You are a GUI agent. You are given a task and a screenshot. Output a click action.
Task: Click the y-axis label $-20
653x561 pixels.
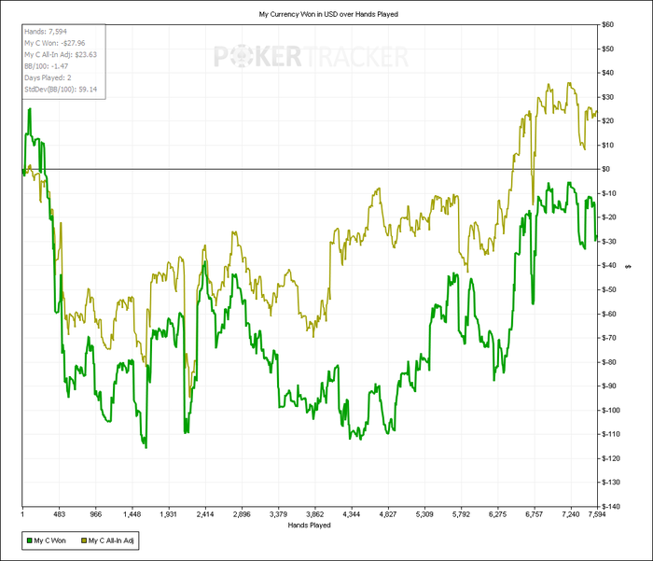[609, 217]
